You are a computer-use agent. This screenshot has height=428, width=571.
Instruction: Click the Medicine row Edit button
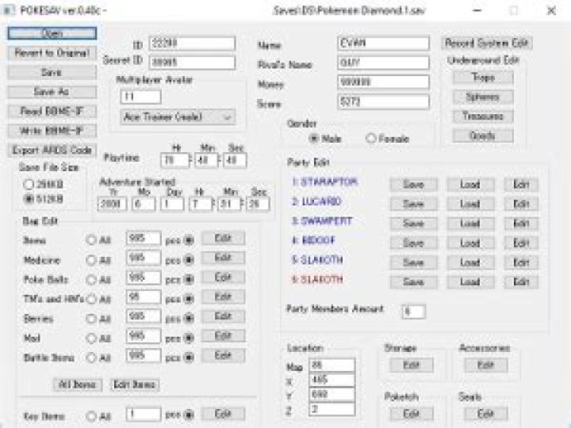(223, 258)
